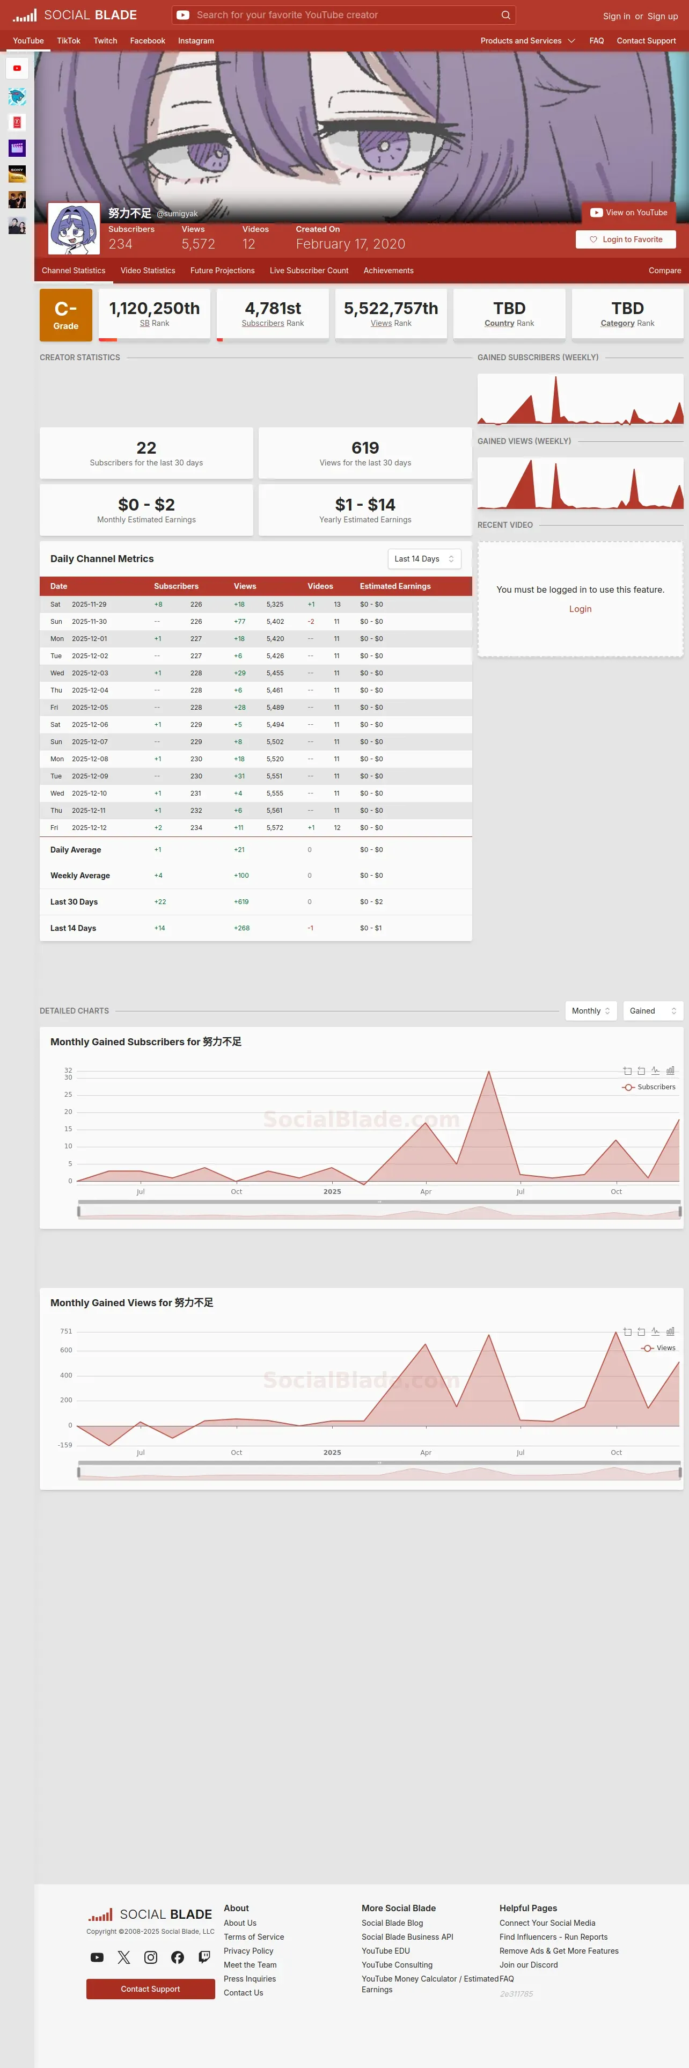Open the Achievements tab
This screenshot has height=2068, width=689.
pyautogui.click(x=388, y=271)
